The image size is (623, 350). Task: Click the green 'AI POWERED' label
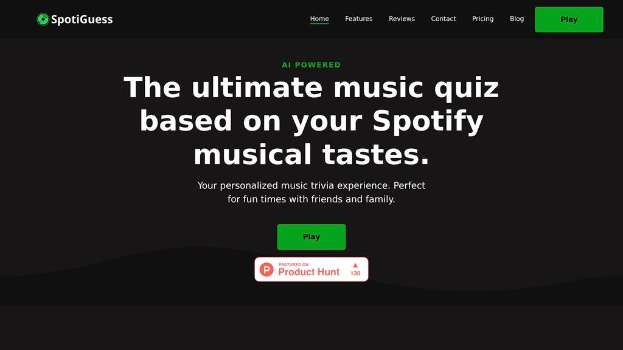(311, 64)
